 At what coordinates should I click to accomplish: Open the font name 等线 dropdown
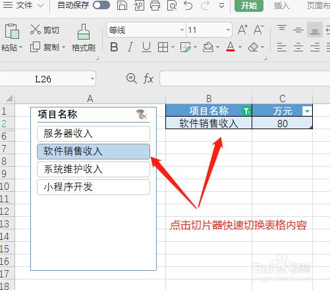(182, 30)
